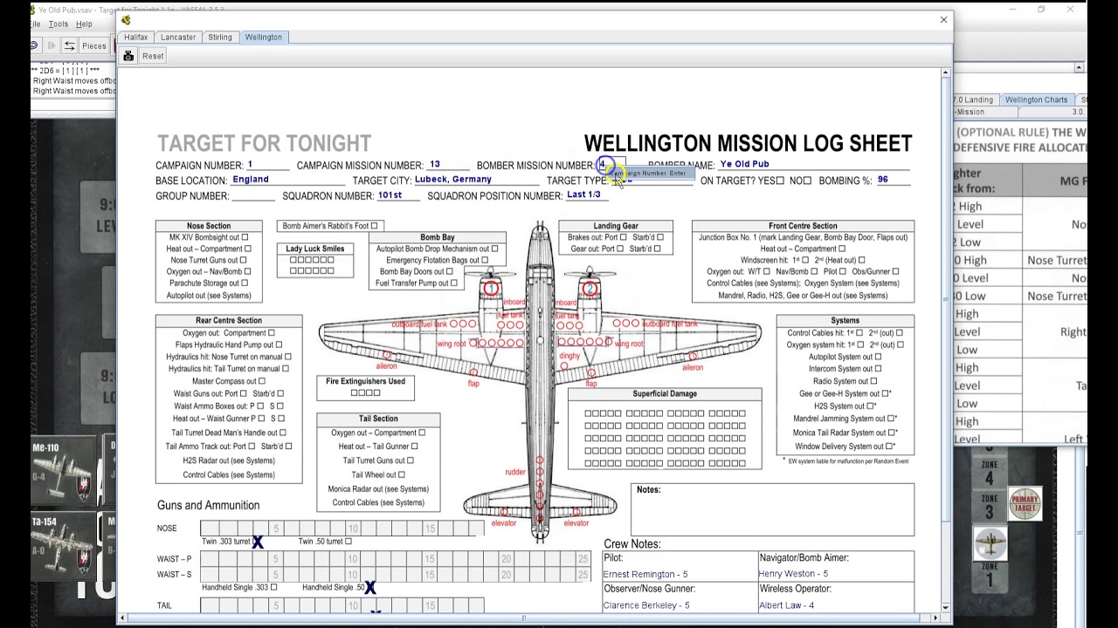Click the Reset button

tap(153, 56)
